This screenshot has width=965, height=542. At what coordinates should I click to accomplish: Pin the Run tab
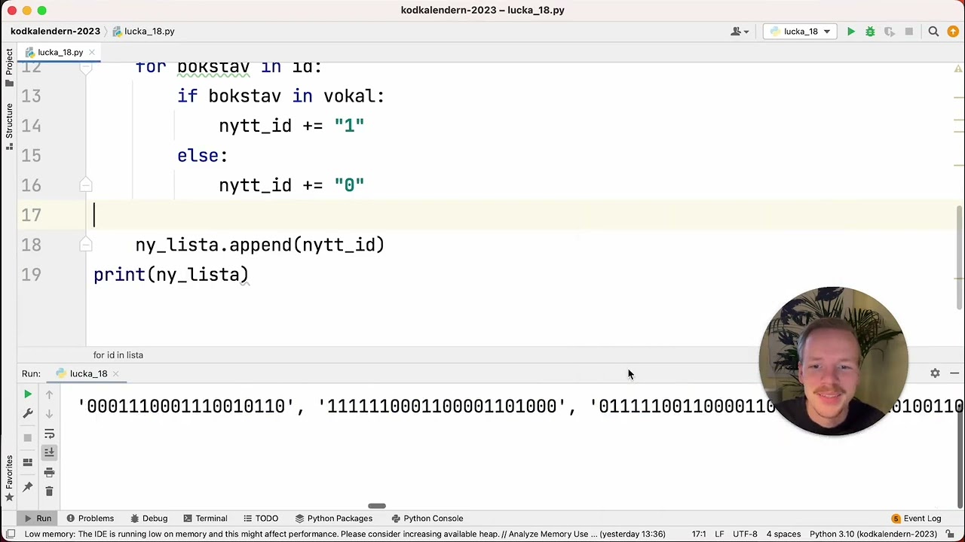(28, 487)
